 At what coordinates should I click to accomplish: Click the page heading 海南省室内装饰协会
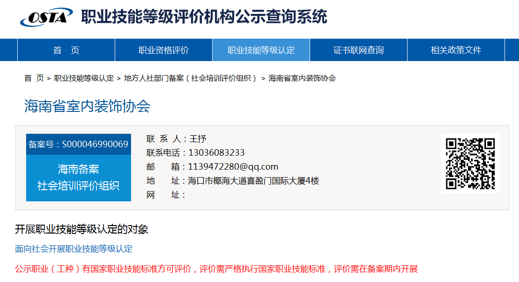(87, 106)
